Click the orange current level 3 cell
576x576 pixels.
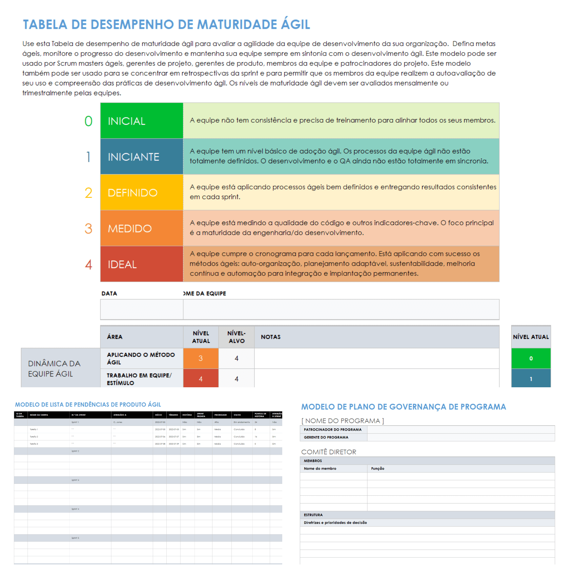click(x=201, y=358)
